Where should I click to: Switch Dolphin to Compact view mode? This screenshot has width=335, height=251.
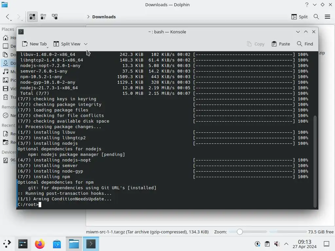[x=44, y=17]
